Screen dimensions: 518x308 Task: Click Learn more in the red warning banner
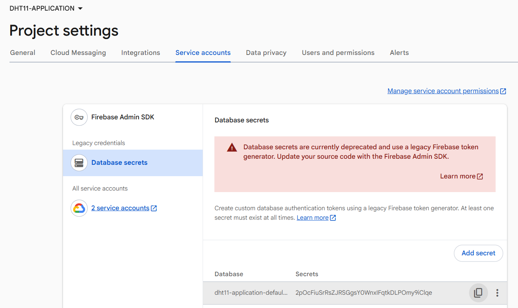[458, 176]
